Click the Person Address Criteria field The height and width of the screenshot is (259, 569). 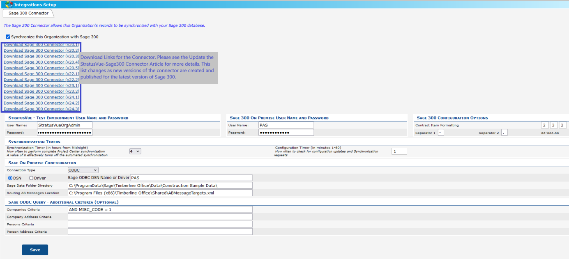click(x=160, y=231)
